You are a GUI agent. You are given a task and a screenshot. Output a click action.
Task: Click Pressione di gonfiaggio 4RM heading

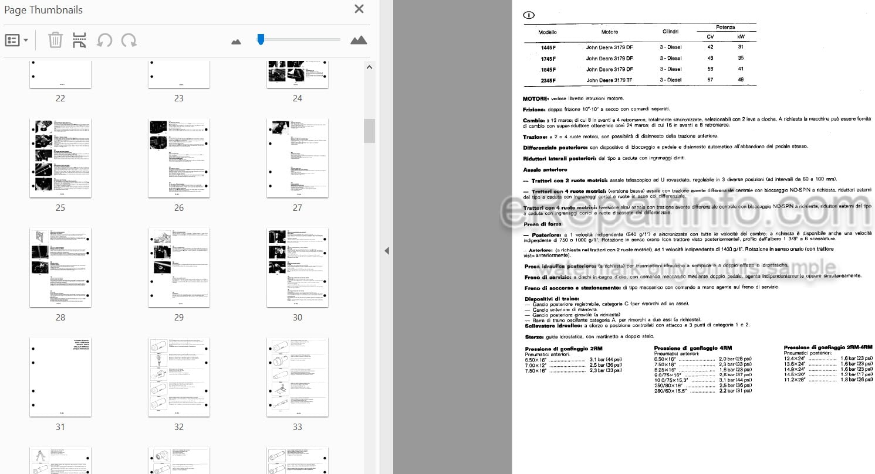pos(694,348)
